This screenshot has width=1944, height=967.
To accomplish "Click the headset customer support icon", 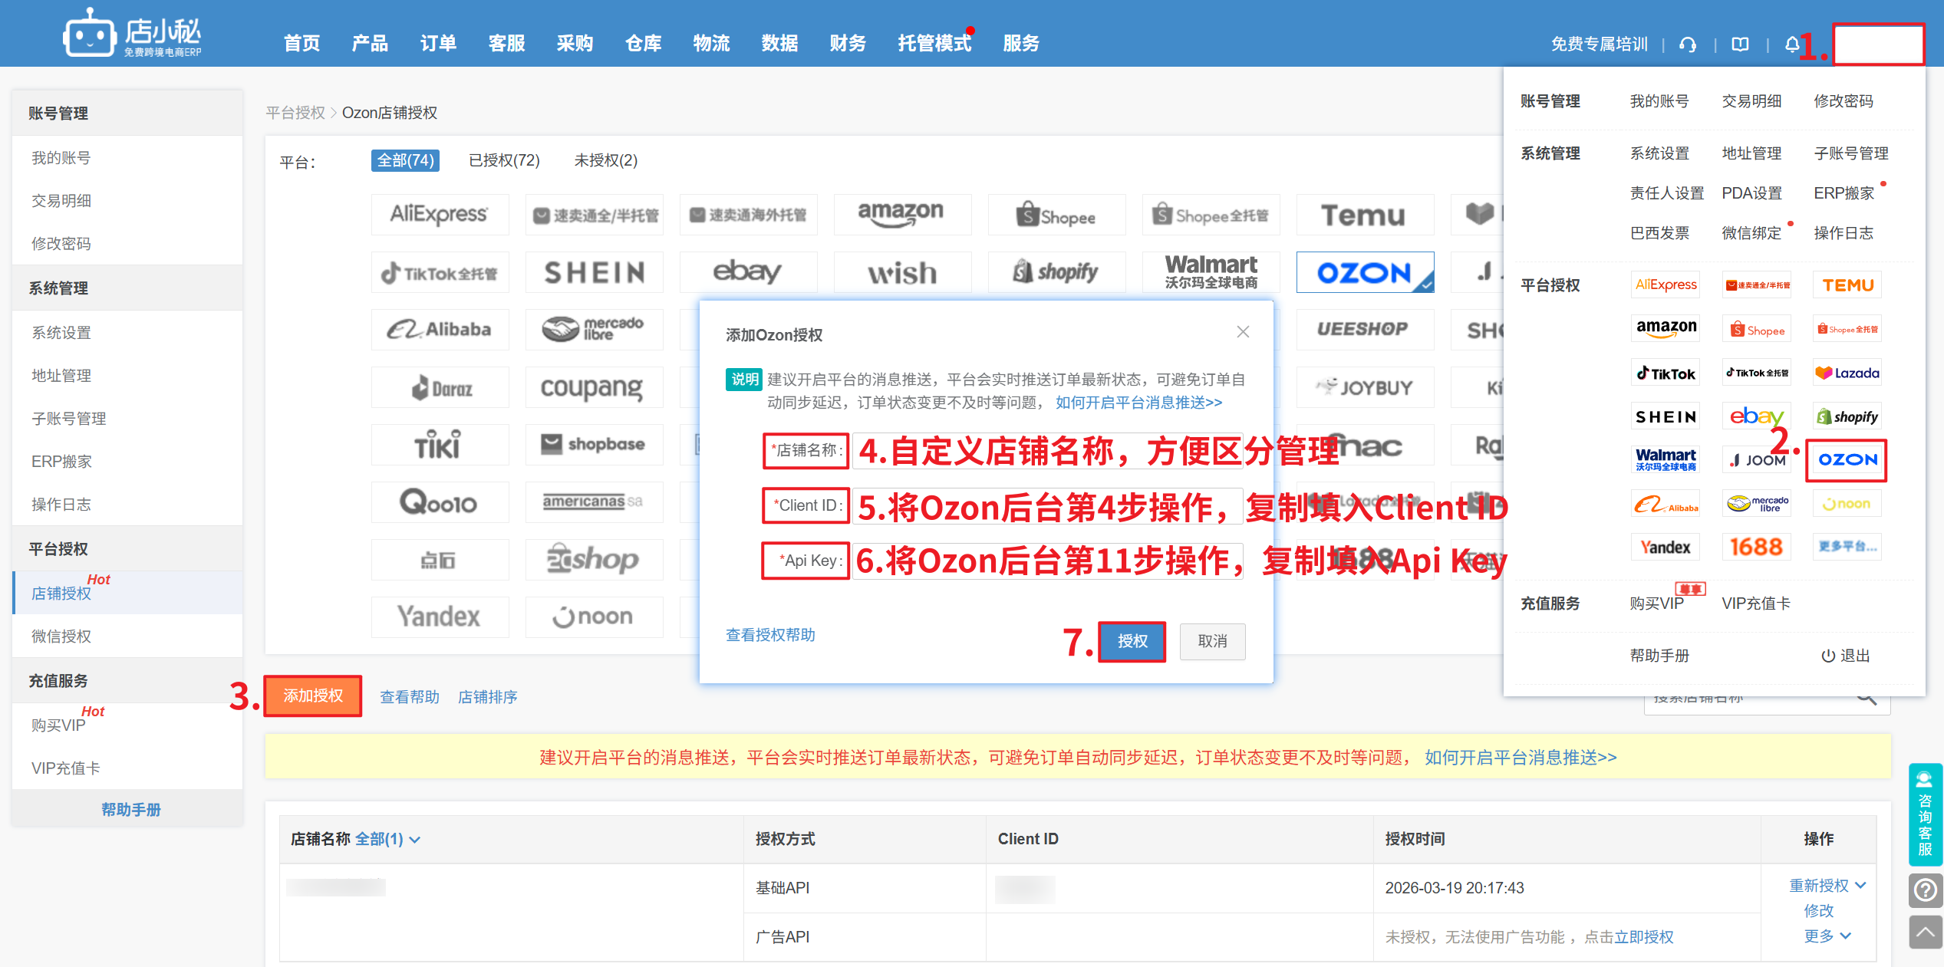I will pyautogui.click(x=1688, y=44).
